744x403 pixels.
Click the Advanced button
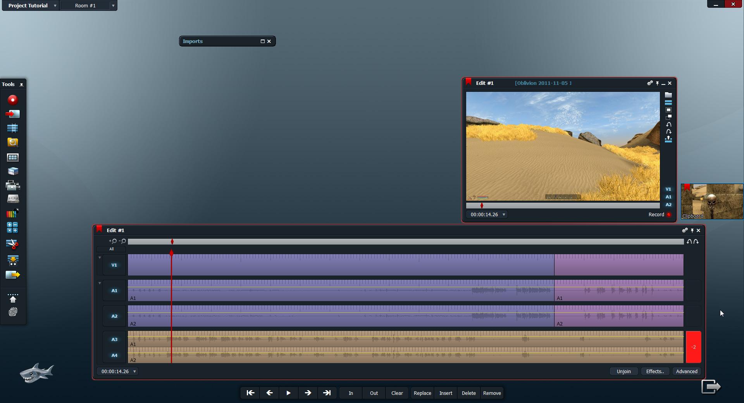tap(687, 372)
